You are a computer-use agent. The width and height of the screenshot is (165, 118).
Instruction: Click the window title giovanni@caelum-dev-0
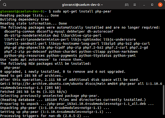82,5
